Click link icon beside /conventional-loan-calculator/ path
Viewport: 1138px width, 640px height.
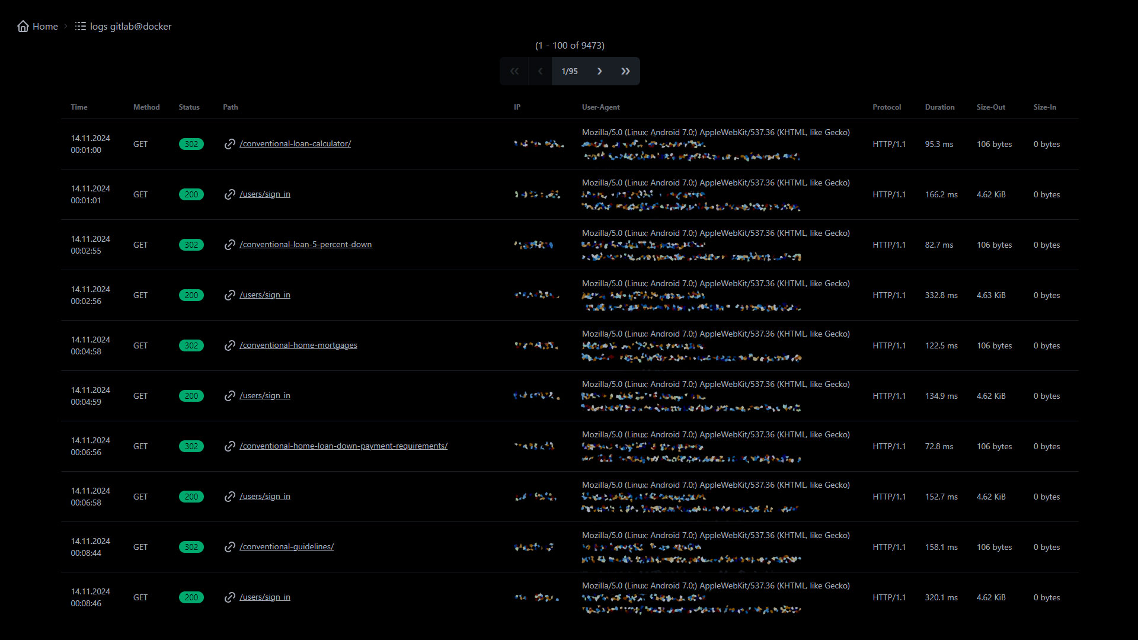[x=230, y=144]
